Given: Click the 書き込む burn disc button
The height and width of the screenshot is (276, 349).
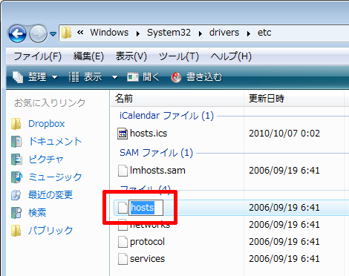Looking at the screenshot, I should [x=197, y=77].
